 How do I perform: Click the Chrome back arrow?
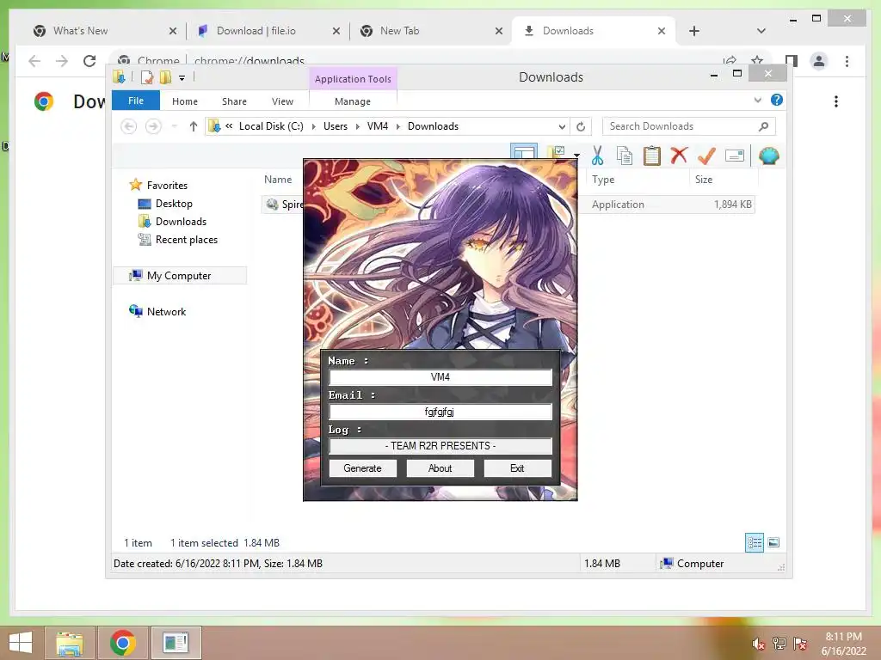(34, 61)
